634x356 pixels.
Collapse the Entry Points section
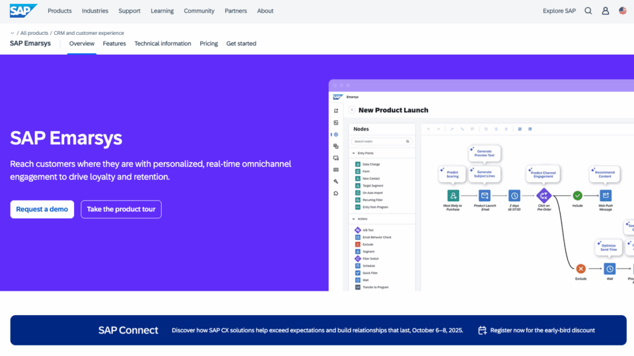354,154
